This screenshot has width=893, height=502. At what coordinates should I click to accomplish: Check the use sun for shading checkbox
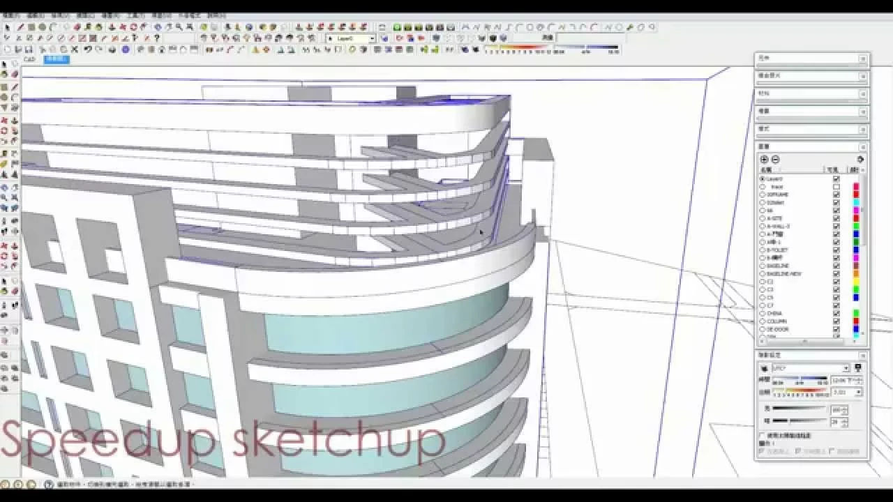[762, 435]
